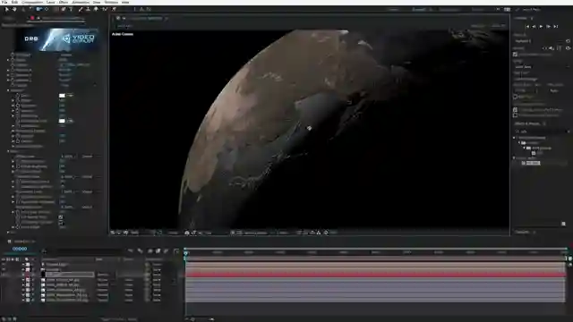Clear the Effects & Presets search field
The image size is (573, 322).
tap(569, 131)
